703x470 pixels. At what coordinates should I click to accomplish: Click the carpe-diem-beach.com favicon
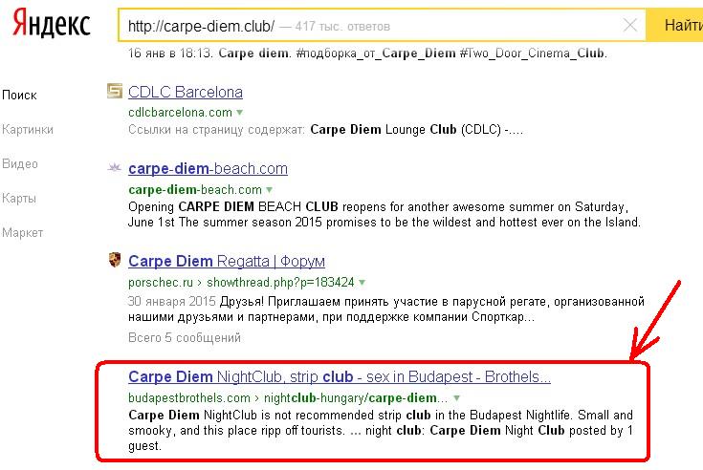coord(115,167)
